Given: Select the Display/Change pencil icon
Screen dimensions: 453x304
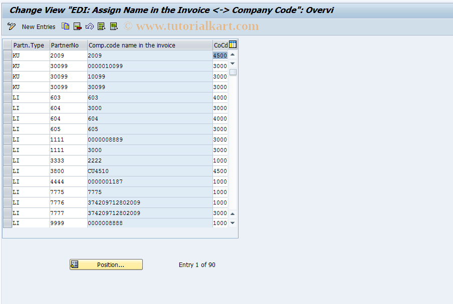Looking at the screenshot, I should (12, 26).
